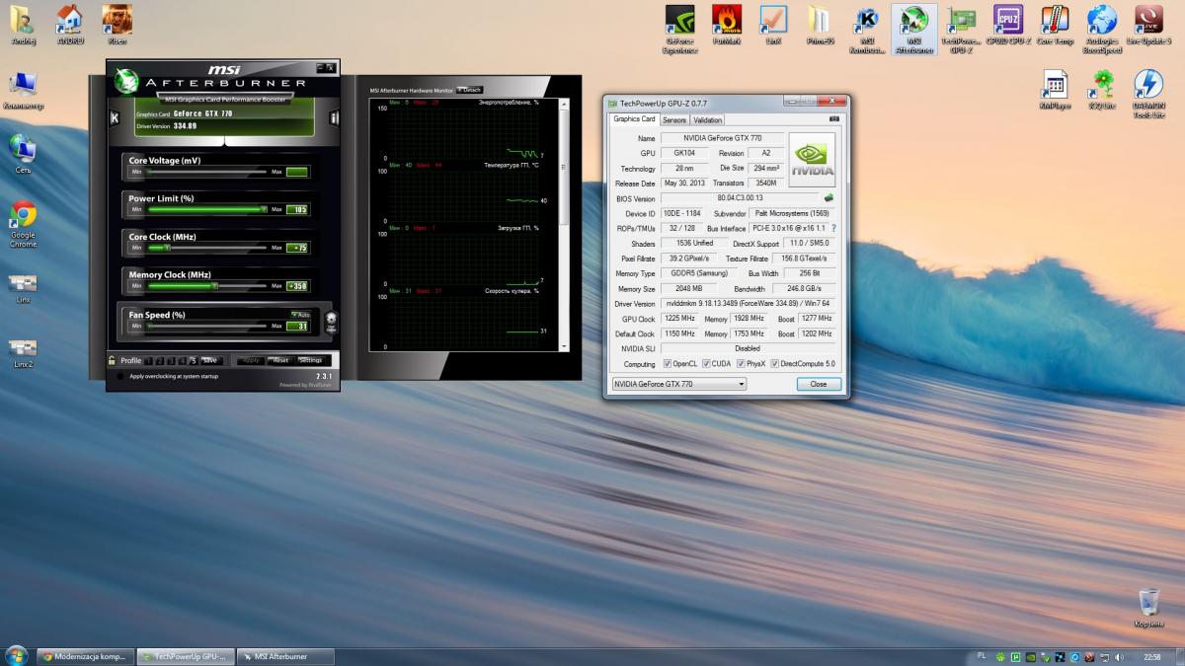The width and height of the screenshot is (1185, 666).
Task: Switch to the Sensors tab
Action: pyautogui.click(x=673, y=119)
